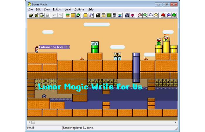Open the Edit menu

point(38,9)
